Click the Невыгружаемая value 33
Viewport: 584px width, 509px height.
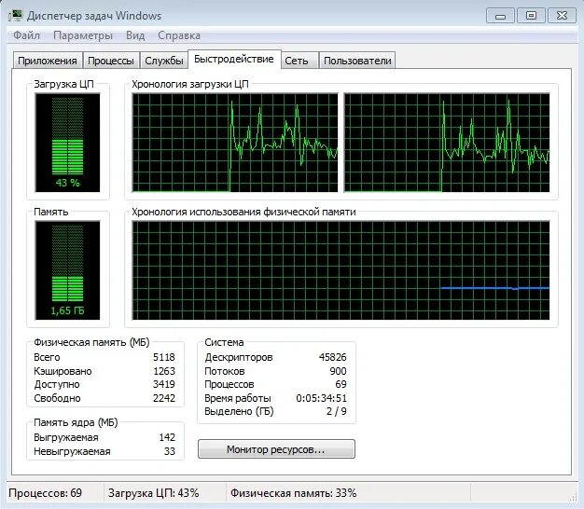tap(170, 451)
